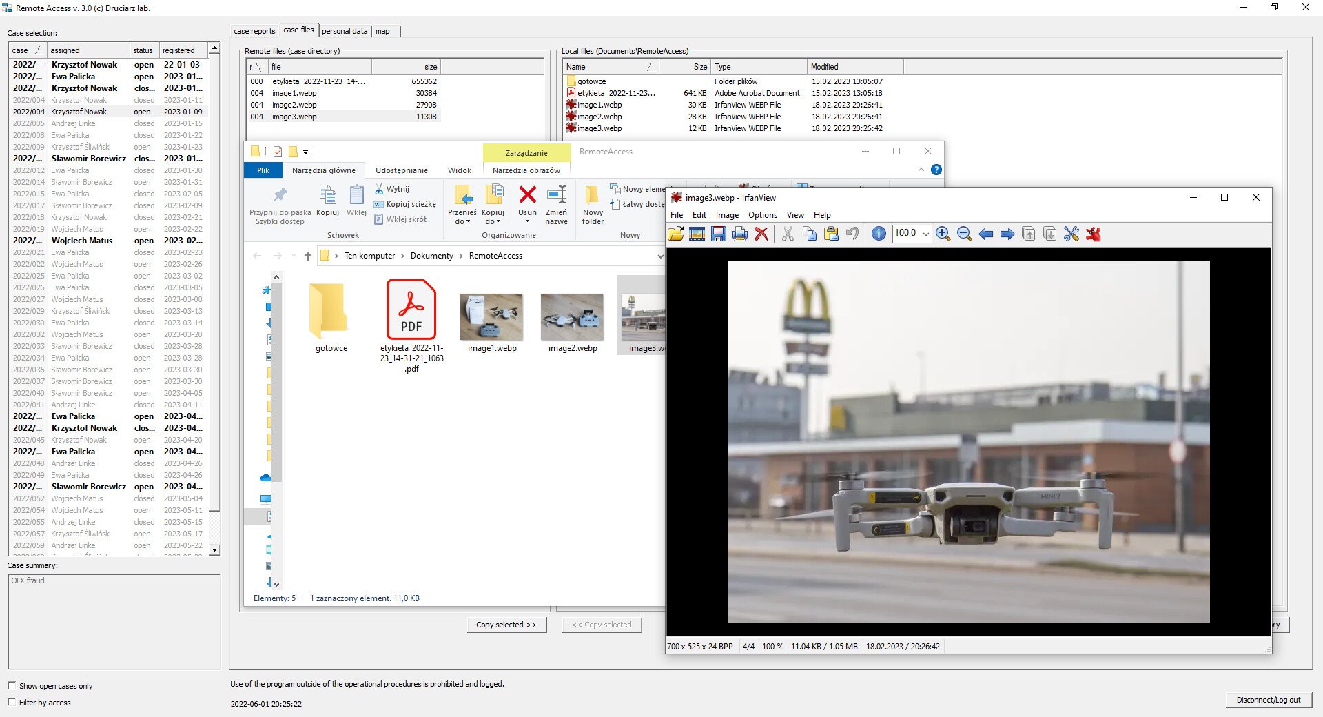This screenshot has width=1323, height=717.
Task: Enable Show open cases only
Action: (x=12, y=686)
